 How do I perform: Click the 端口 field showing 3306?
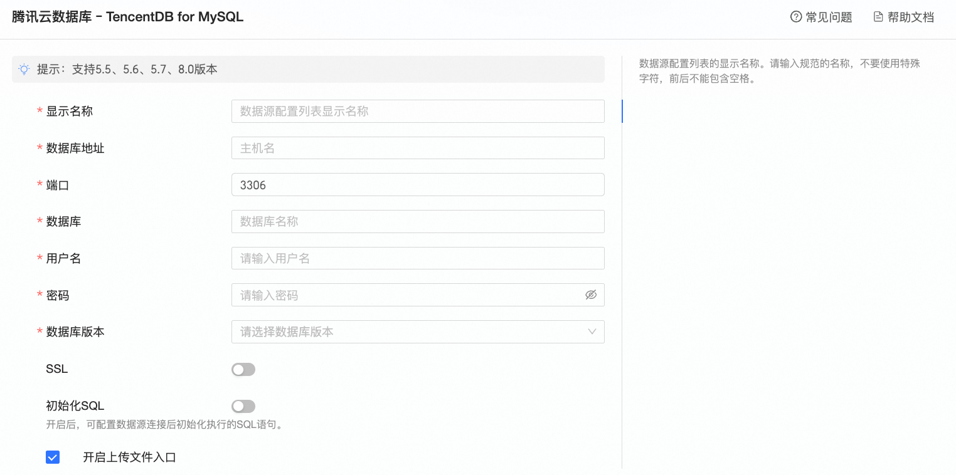tap(418, 185)
